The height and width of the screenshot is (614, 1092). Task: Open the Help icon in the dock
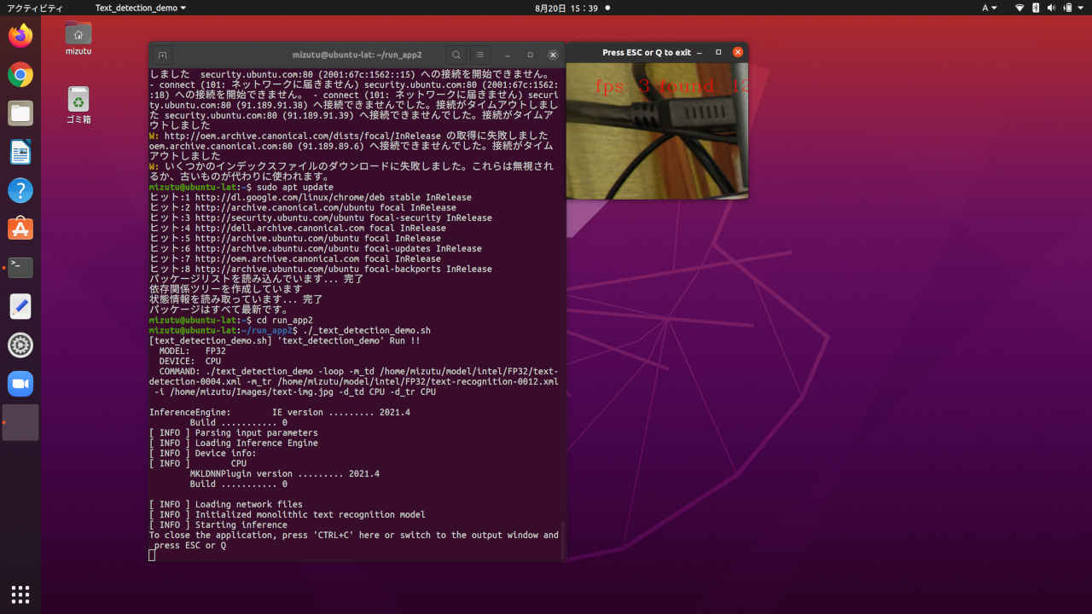[x=20, y=190]
